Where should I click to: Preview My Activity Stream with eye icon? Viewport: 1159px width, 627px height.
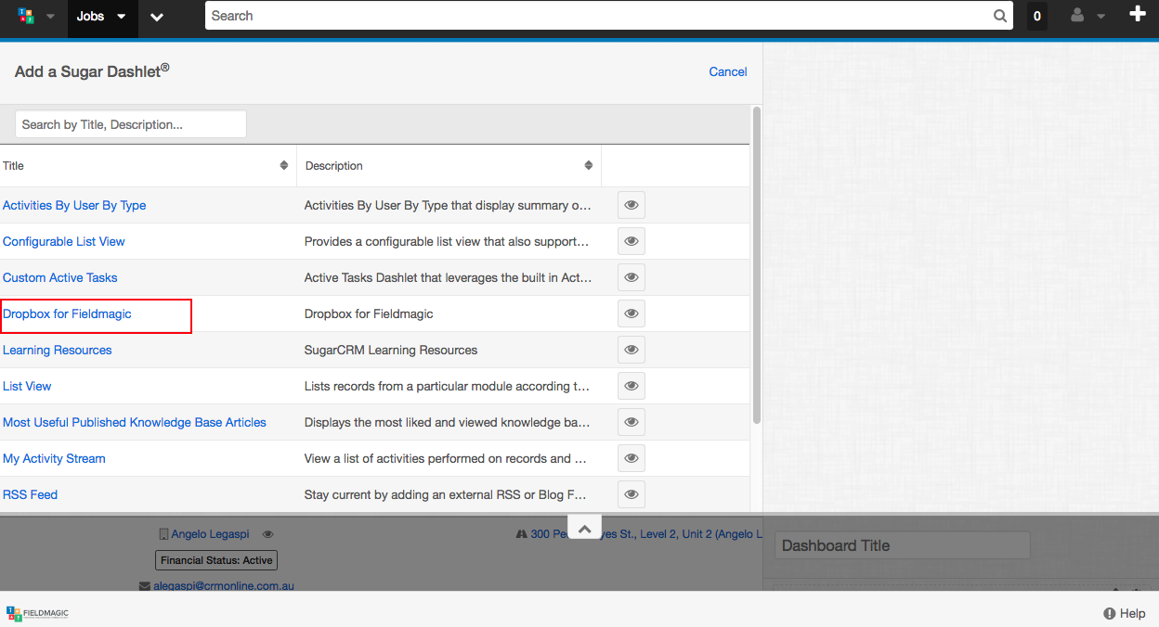[x=632, y=458]
